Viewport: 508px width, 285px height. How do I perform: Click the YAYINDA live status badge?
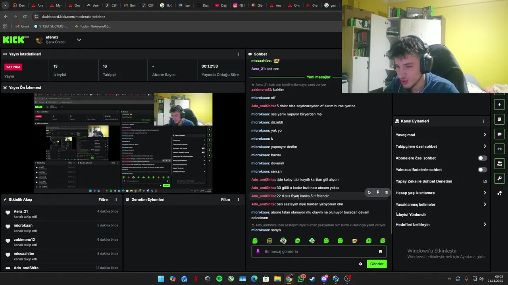click(x=13, y=67)
